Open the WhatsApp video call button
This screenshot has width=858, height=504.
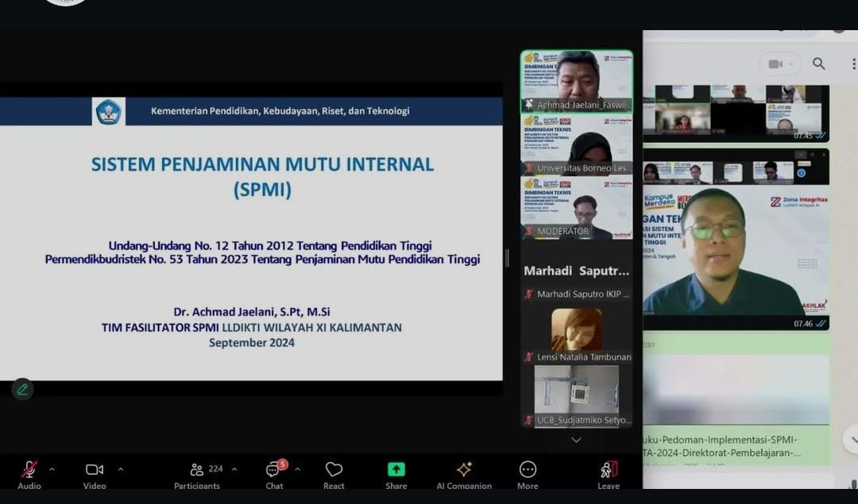click(x=779, y=64)
